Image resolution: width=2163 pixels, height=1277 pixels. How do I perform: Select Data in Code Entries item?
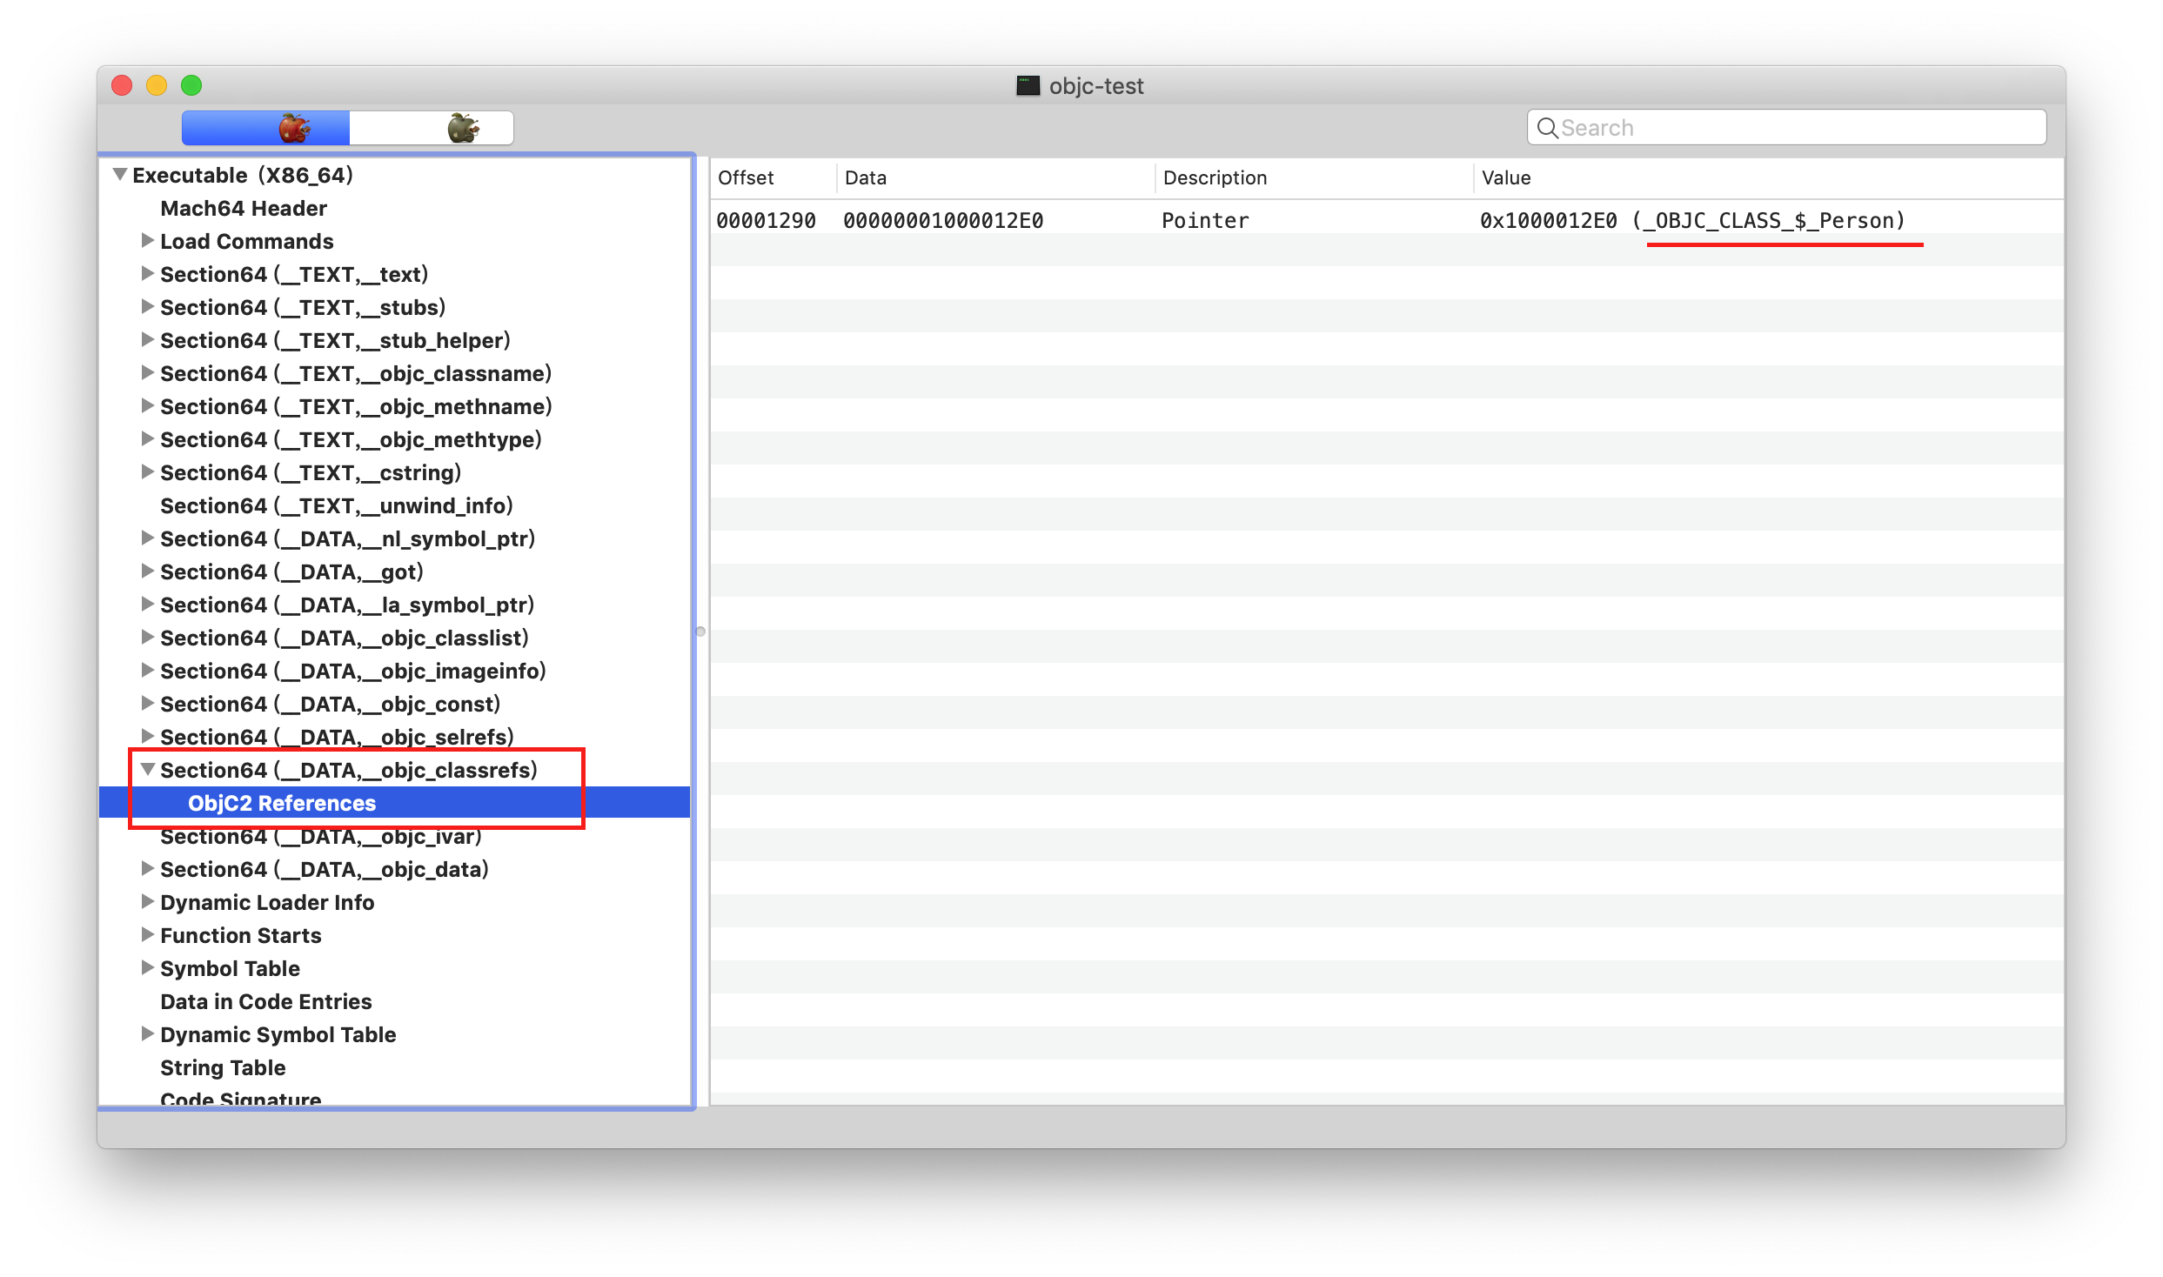(x=265, y=1002)
